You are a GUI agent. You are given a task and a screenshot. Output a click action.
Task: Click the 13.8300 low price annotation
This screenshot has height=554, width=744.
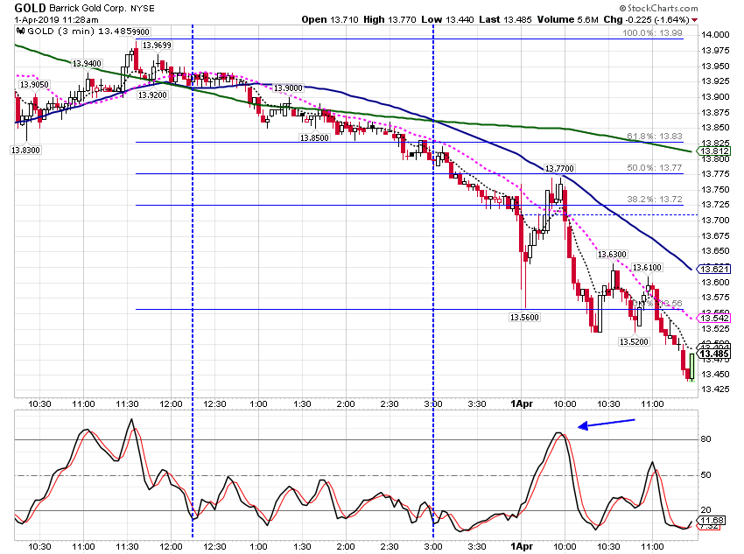(25, 150)
